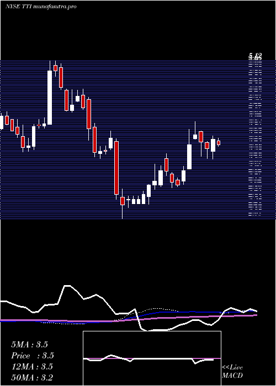This screenshot has width=276, height=386.
Task: Select the 5MA : 3.5 value
Action: pos(29,345)
